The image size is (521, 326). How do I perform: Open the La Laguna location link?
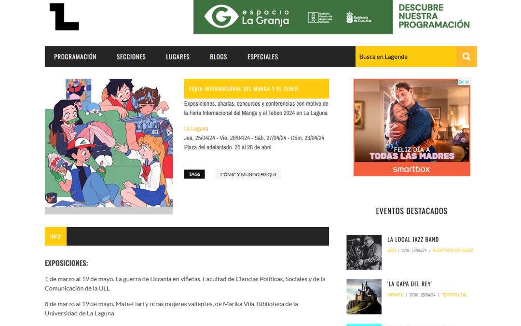[196, 128]
